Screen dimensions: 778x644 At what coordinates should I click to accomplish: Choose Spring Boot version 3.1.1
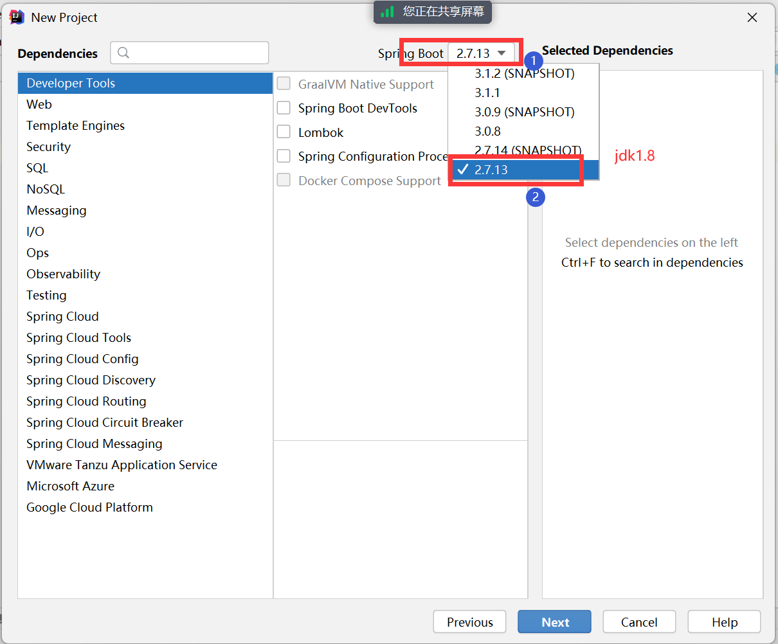click(524, 93)
